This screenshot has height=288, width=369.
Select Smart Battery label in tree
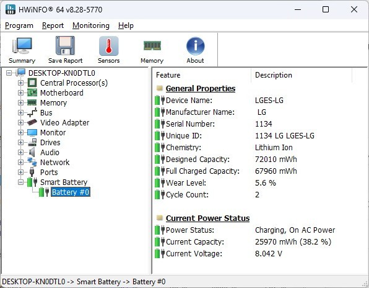click(64, 182)
